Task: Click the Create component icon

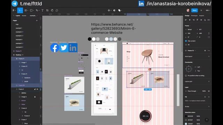Action: [109, 10]
